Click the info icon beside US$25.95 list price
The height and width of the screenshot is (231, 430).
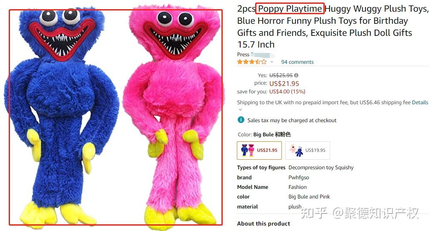296,75
